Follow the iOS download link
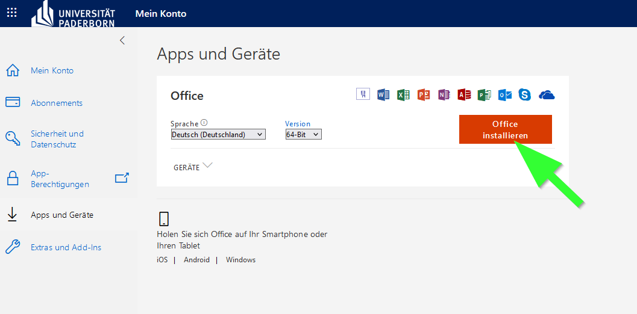Viewport: 637px width, 314px height. (x=162, y=260)
